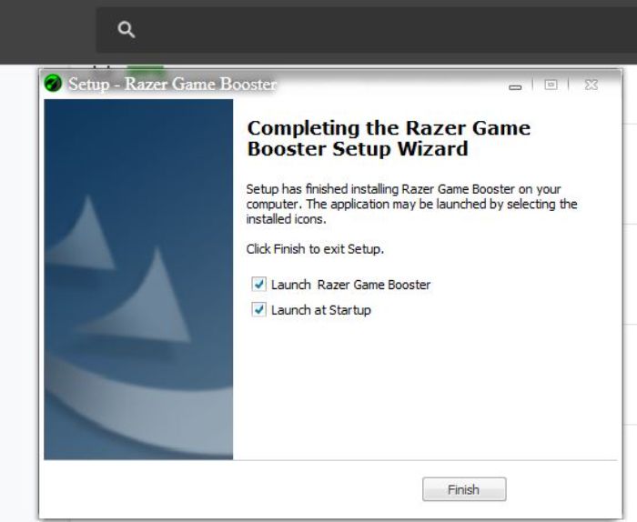Image resolution: width=637 pixels, height=522 pixels.
Task: Click the "Completing the Razer Game Booster" heading
Action: [x=389, y=138]
